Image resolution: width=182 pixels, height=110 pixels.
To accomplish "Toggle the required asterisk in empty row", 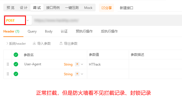I will coord(77,74).
